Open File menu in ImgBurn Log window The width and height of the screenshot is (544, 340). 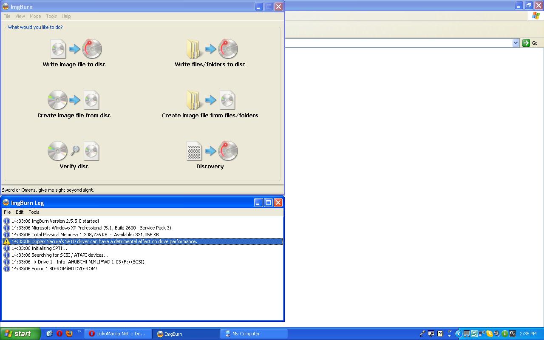[7, 212]
